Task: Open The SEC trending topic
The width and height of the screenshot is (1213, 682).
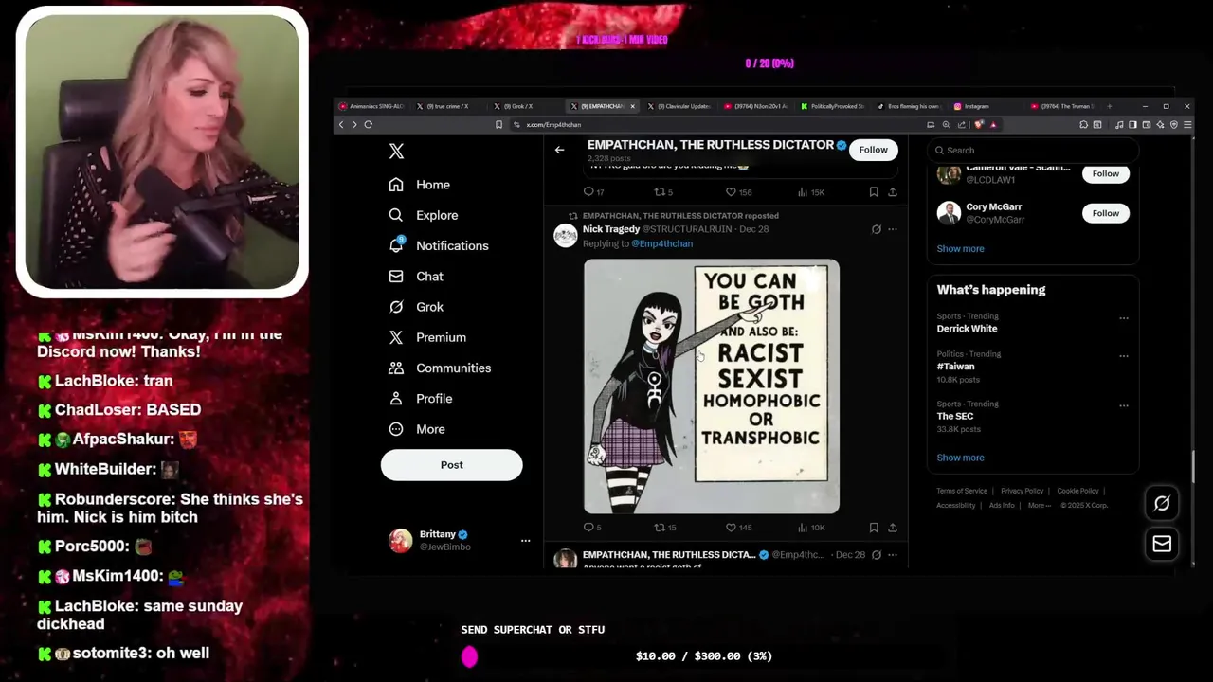Action: [x=954, y=416]
